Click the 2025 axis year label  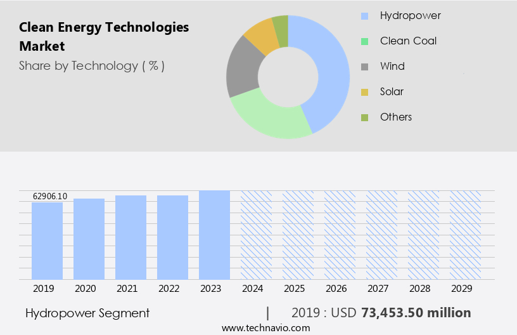[x=295, y=289]
